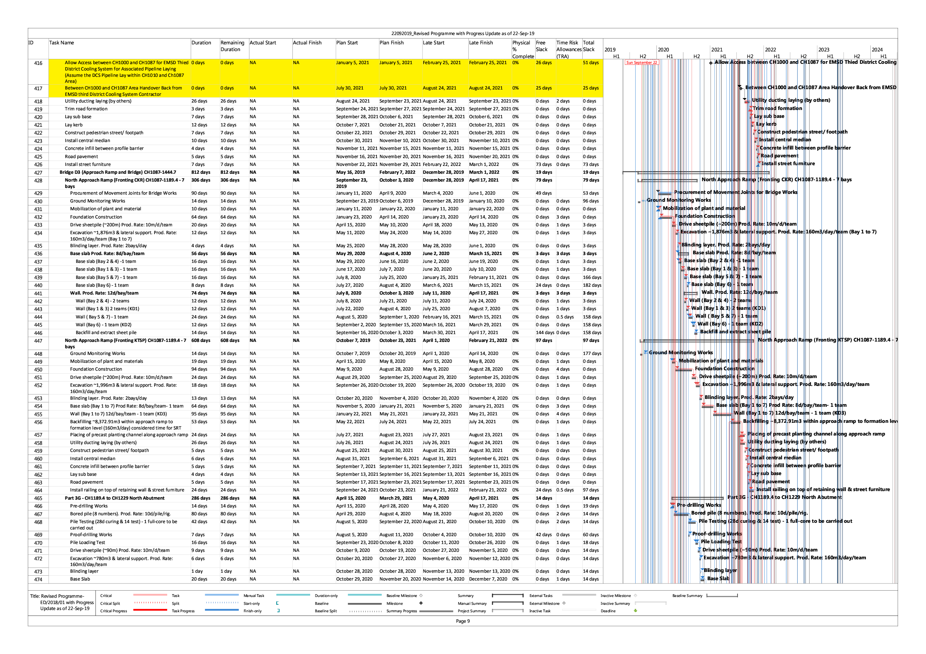Screen dimensions: 926x654
Task: Click the 2021 year label in timescale
Action: [x=717, y=50]
